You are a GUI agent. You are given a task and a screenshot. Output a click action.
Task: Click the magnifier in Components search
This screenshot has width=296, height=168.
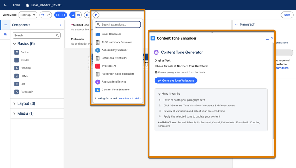[x=57, y=35]
